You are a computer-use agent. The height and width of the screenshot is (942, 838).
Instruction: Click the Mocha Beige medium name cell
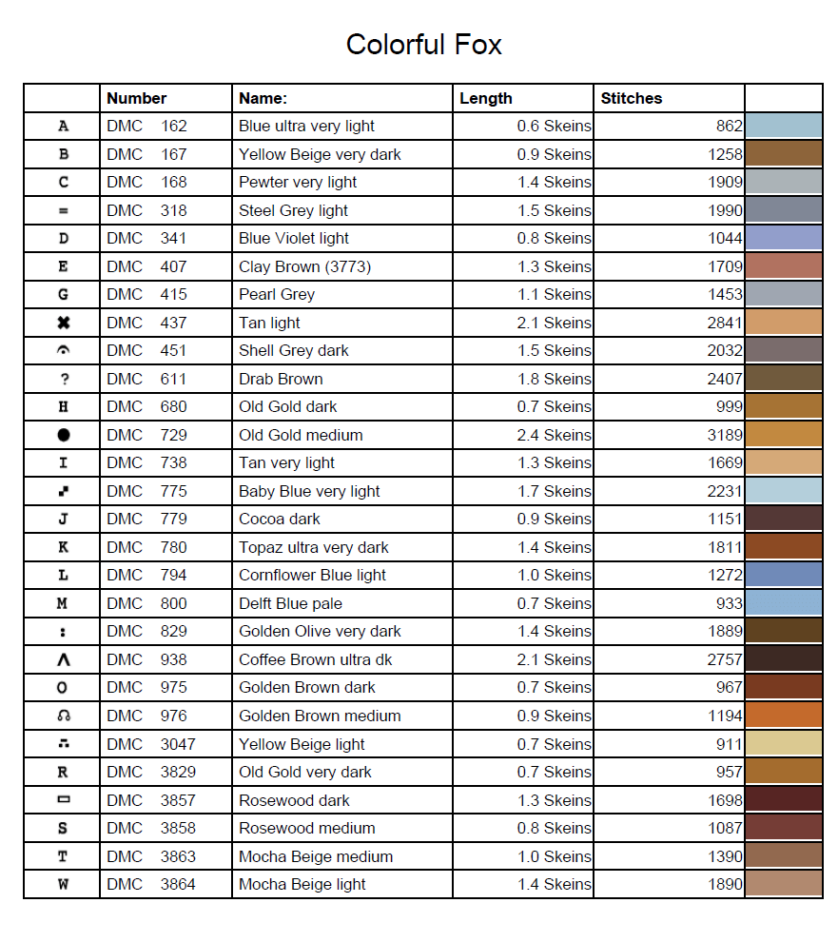[x=316, y=856]
